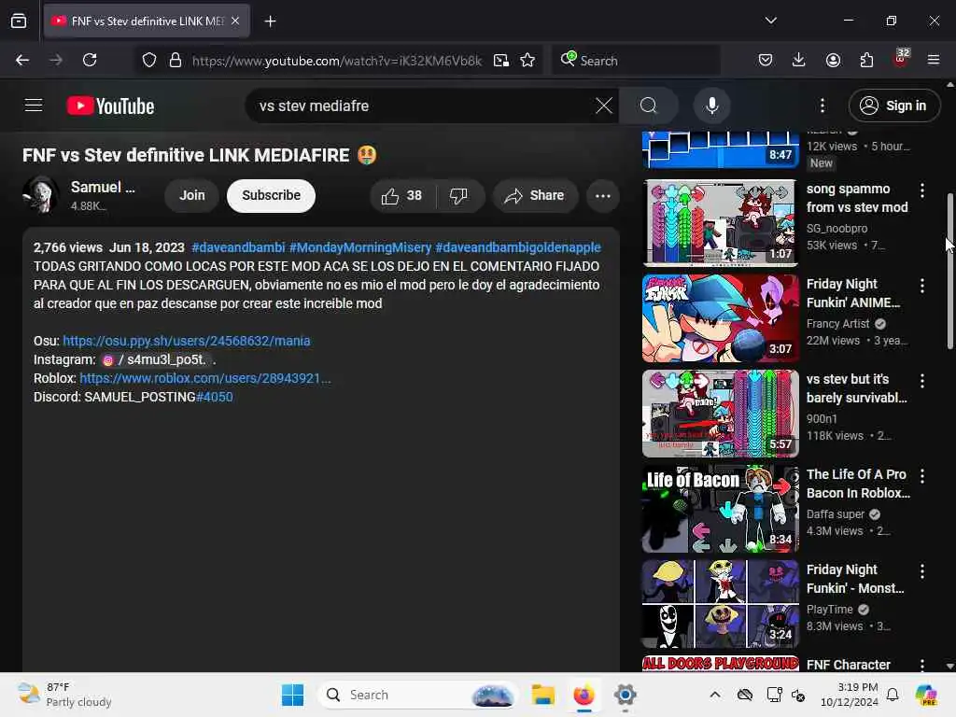Open notifications bell in system tray
The height and width of the screenshot is (717, 956).
click(x=893, y=695)
